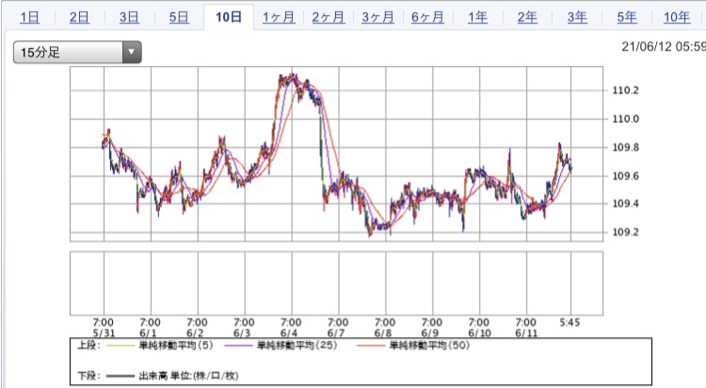Click the 110.0 price axis label
This screenshot has width=706, height=388.
point(625,119)
